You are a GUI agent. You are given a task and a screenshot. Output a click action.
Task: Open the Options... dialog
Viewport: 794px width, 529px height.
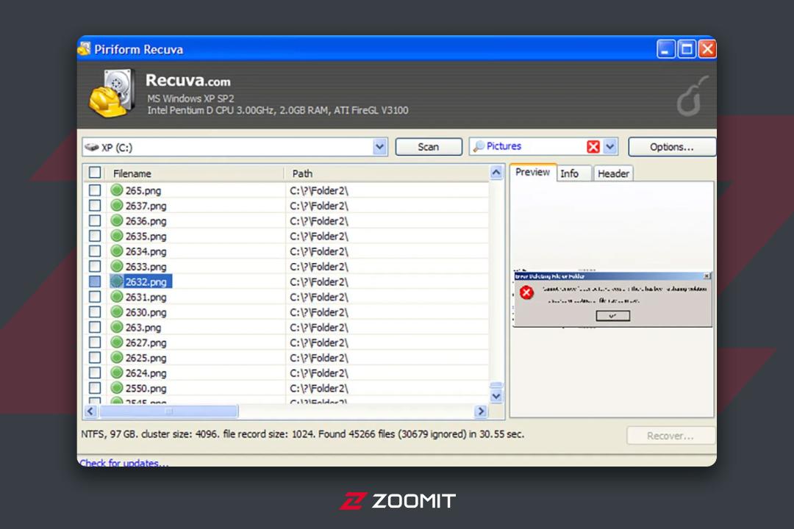672,147
